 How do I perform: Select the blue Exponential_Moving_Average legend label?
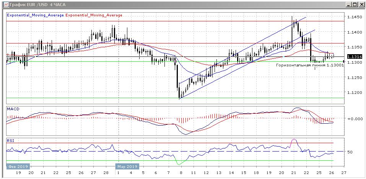click(35, 15)
